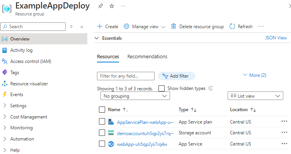The width and height of the screenshot is (291, 154).
Task: Open the List view dropdown
Action: tap(255, 96)
